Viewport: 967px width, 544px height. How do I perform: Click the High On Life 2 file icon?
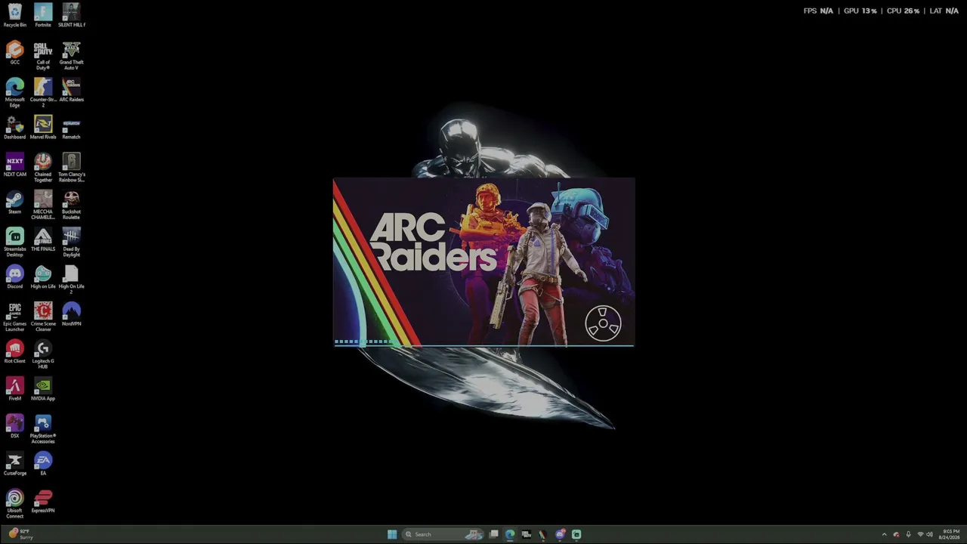click(71, 280)
